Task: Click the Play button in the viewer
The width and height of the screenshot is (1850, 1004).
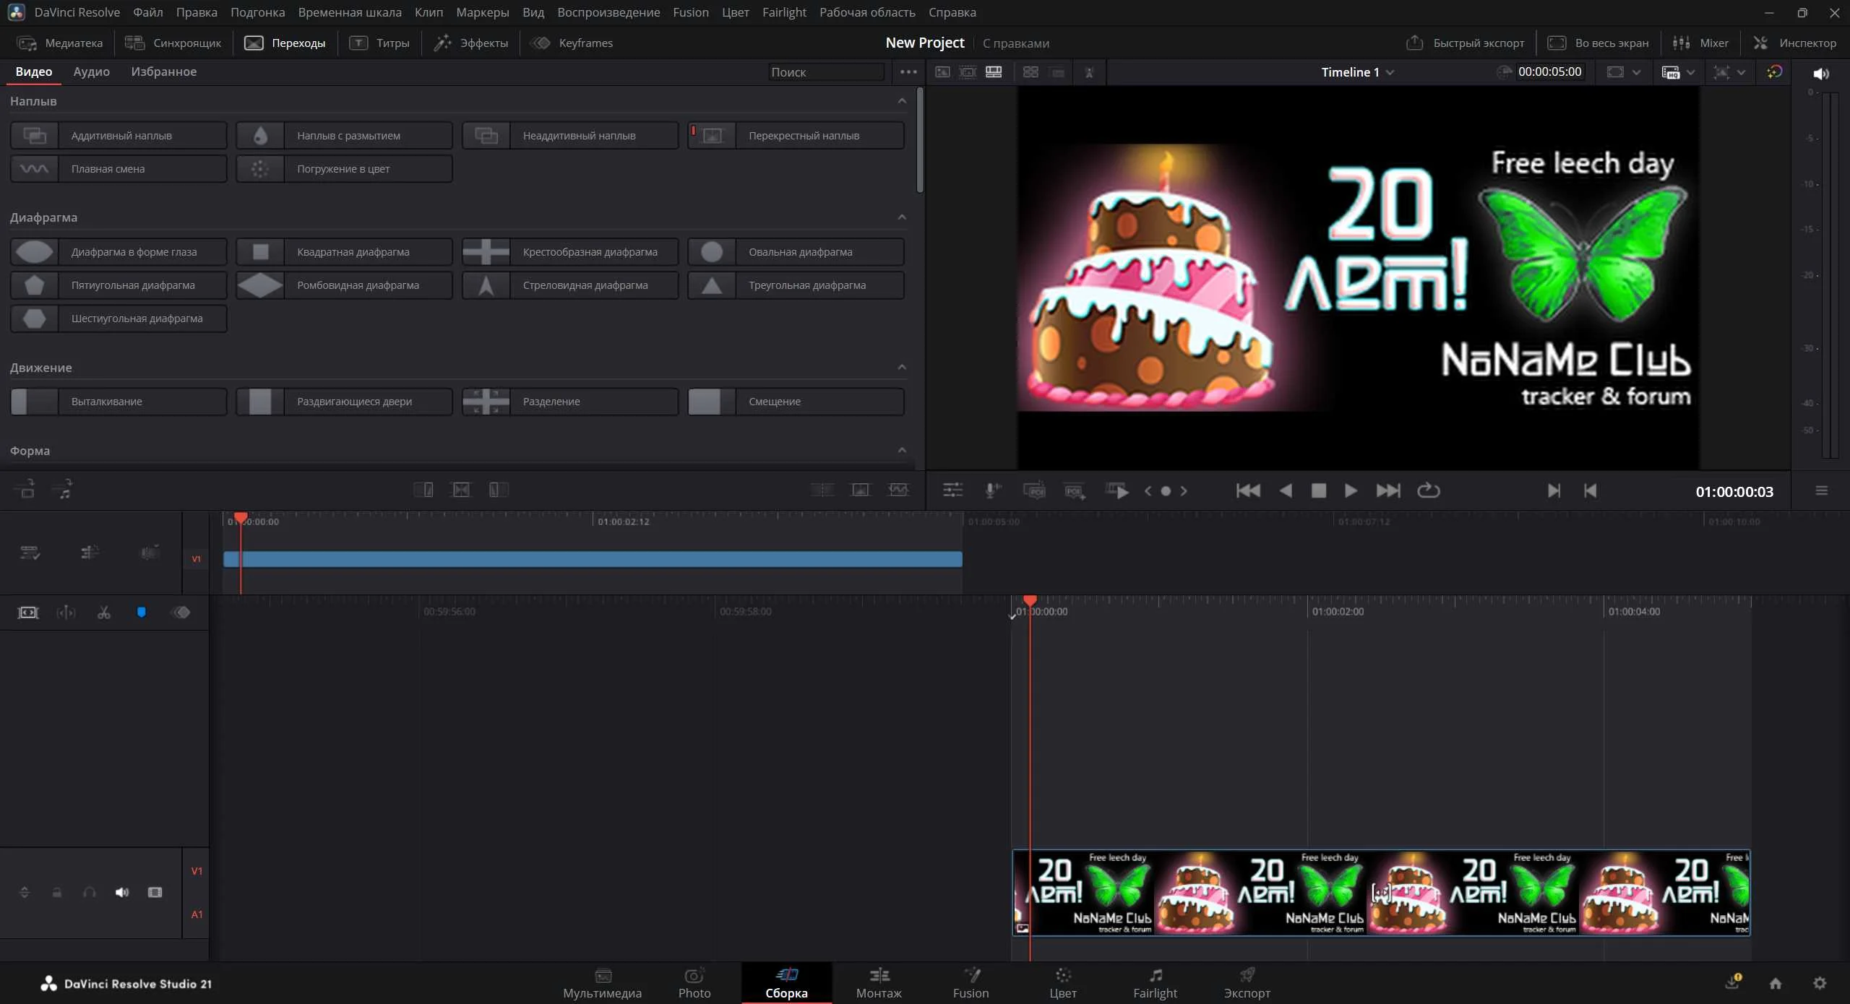Action: [x=1351, y=491]
